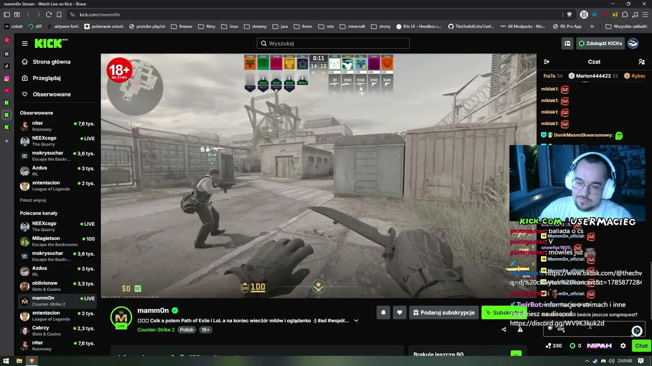Open the TheUsefulLists GitHub bookmark
Screen dimensions: 652x366
click(x=471, y=26)
